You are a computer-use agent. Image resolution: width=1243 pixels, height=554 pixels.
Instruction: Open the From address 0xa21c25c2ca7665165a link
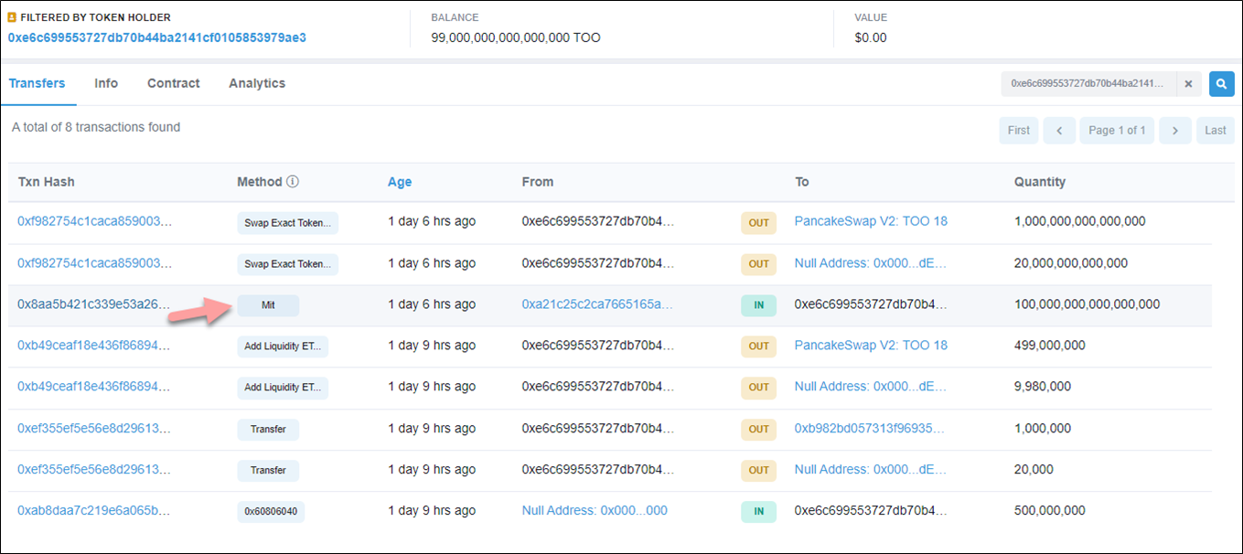[597, 304]
